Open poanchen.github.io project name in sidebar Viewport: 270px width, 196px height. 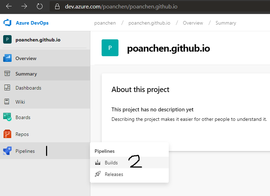[38, 40]
